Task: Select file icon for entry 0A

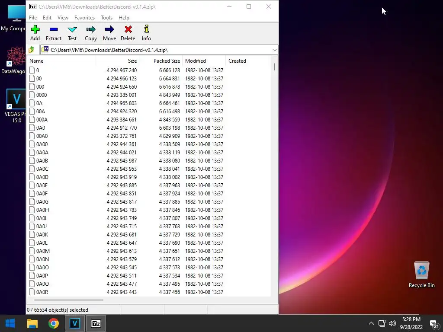Action: [32, 103]
